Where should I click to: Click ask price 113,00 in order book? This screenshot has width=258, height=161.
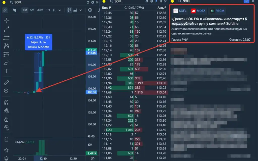pos(161,83)
